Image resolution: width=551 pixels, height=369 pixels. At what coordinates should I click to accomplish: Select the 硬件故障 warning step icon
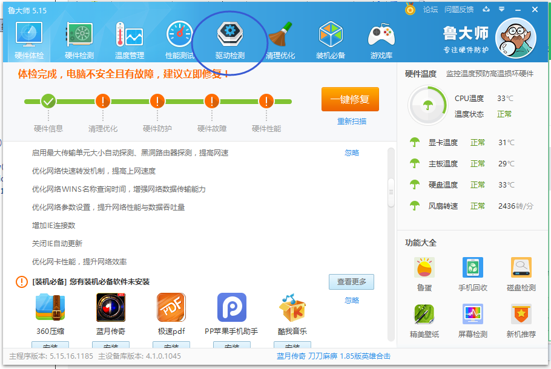[x=212, y=102]
